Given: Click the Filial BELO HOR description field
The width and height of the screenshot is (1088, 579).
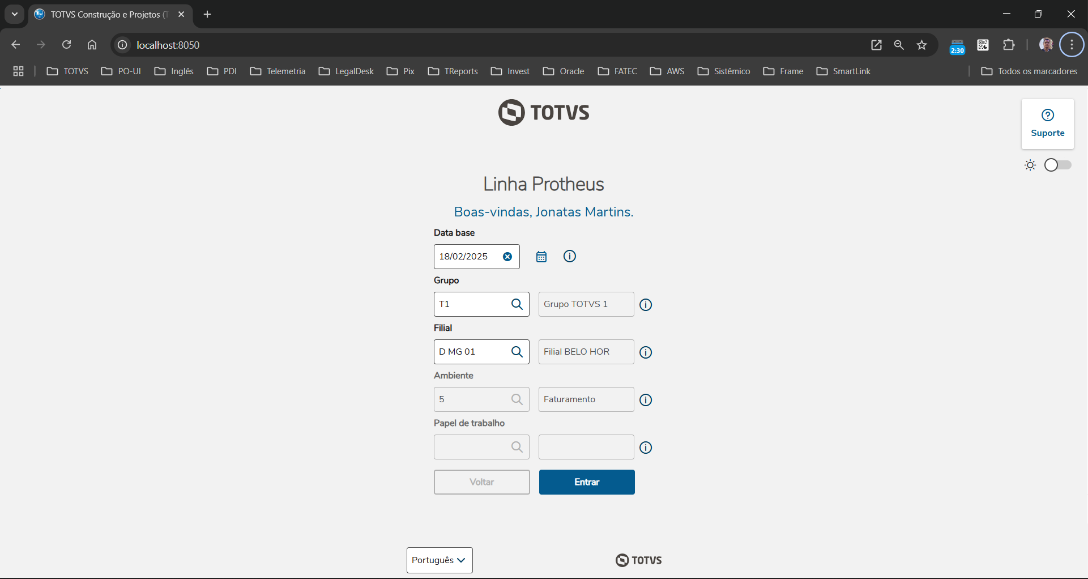Looking at the screenshot, I should [x=586, y=352].
